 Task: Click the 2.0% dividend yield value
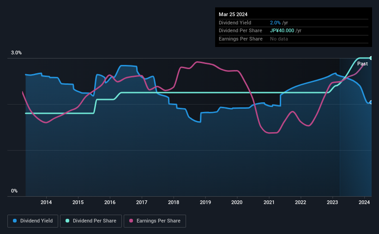click(x=275, y=23)
